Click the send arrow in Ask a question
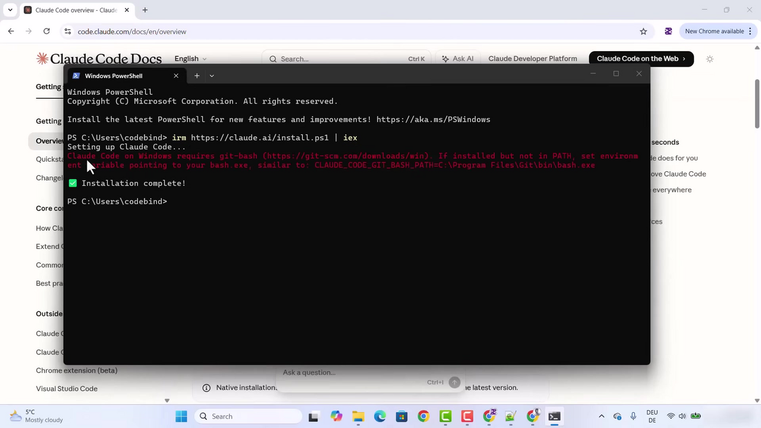Screen dimensions: 761x428 coord(454,382)
